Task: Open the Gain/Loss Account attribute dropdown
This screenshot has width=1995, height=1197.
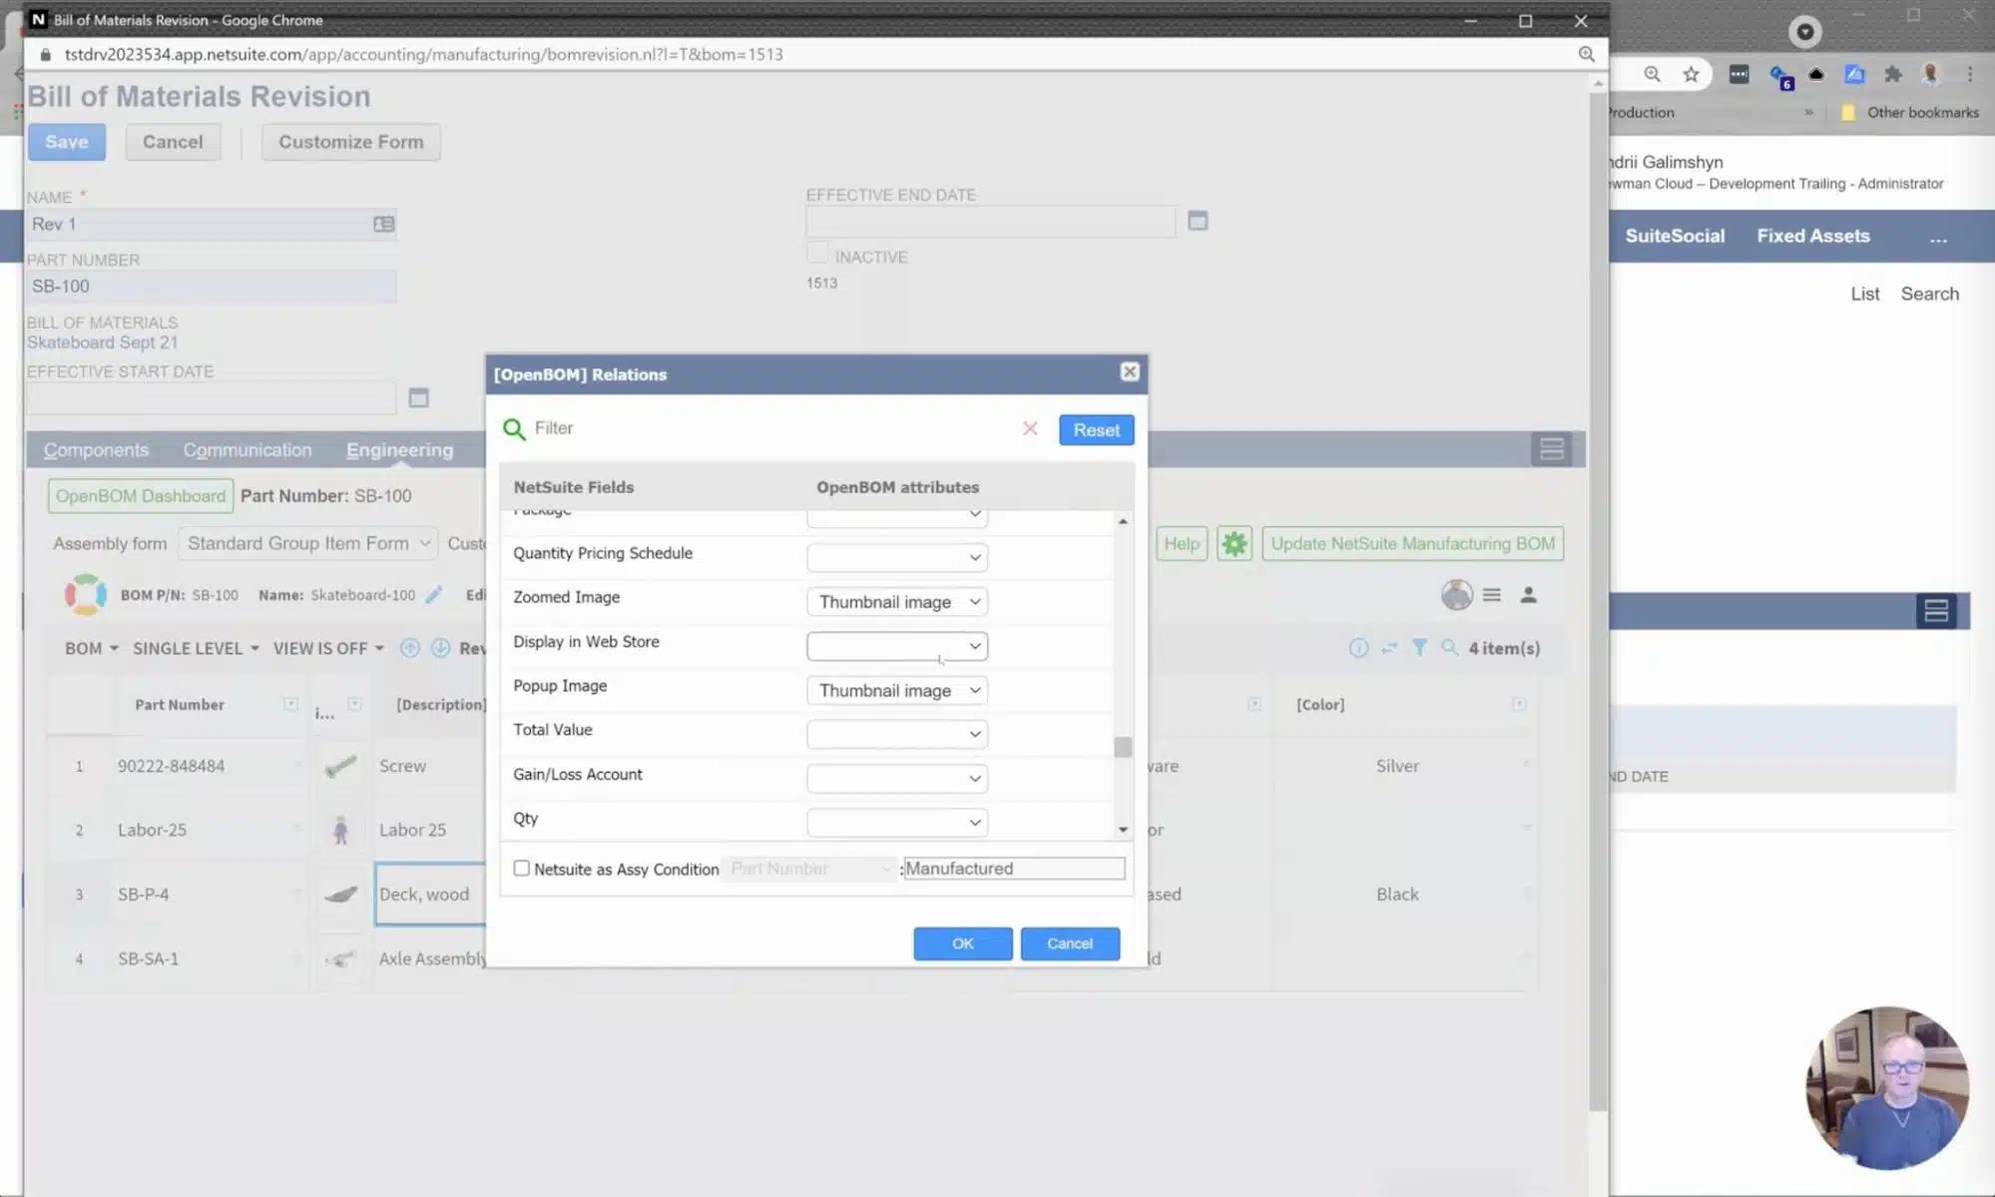Action: tap(897, 778)
